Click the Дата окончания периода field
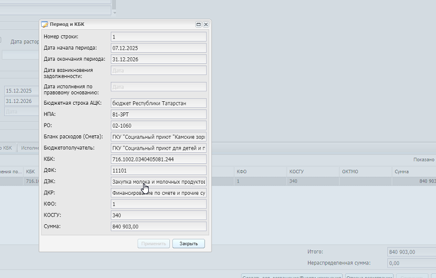Screen dimensions: 436x278 click(159, 59)
